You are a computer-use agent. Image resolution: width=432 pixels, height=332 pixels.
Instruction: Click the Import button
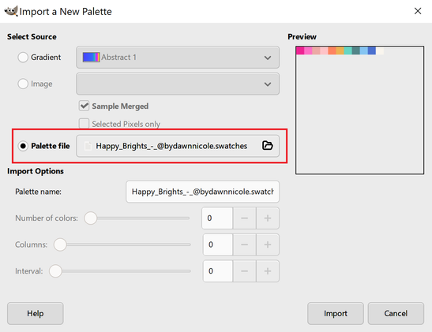[336, 313]
